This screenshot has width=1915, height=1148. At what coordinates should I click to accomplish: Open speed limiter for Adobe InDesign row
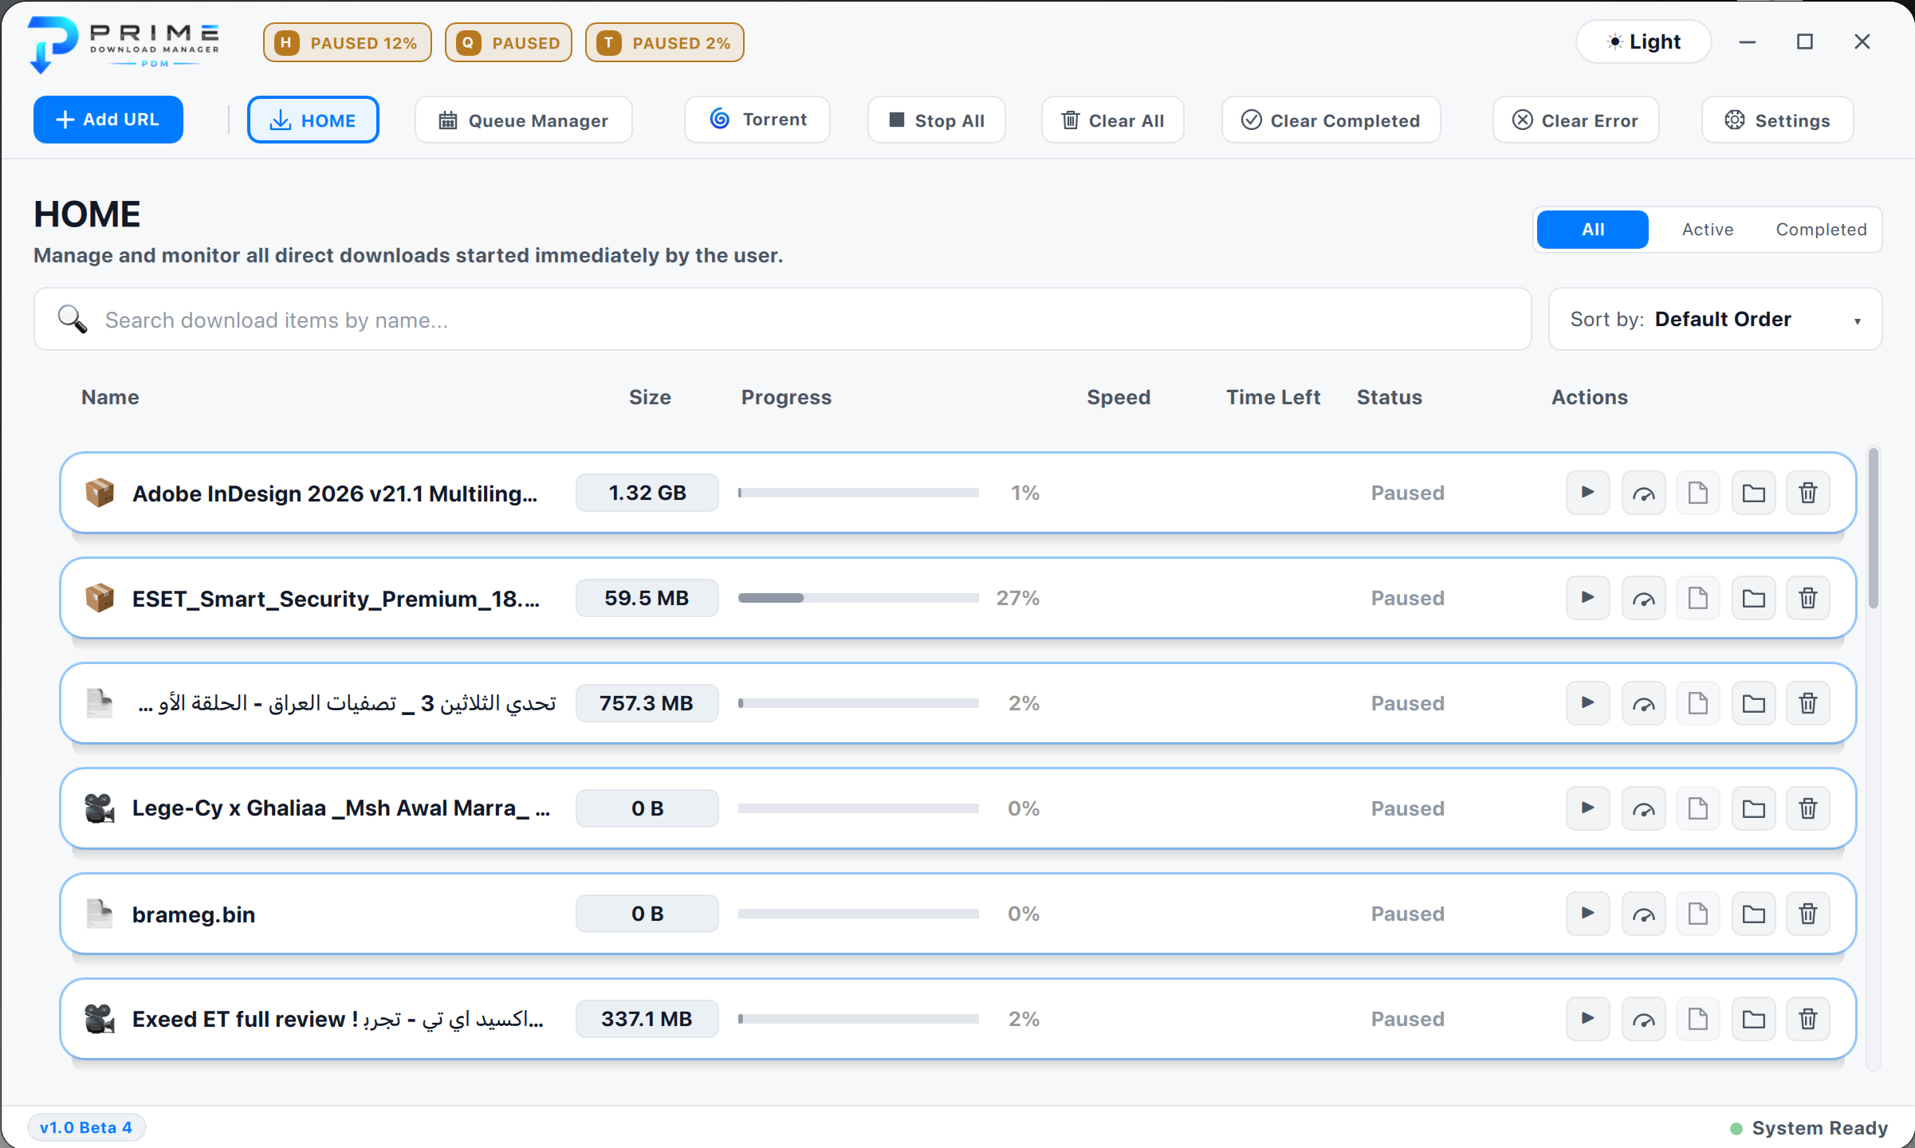[1643, 493]
